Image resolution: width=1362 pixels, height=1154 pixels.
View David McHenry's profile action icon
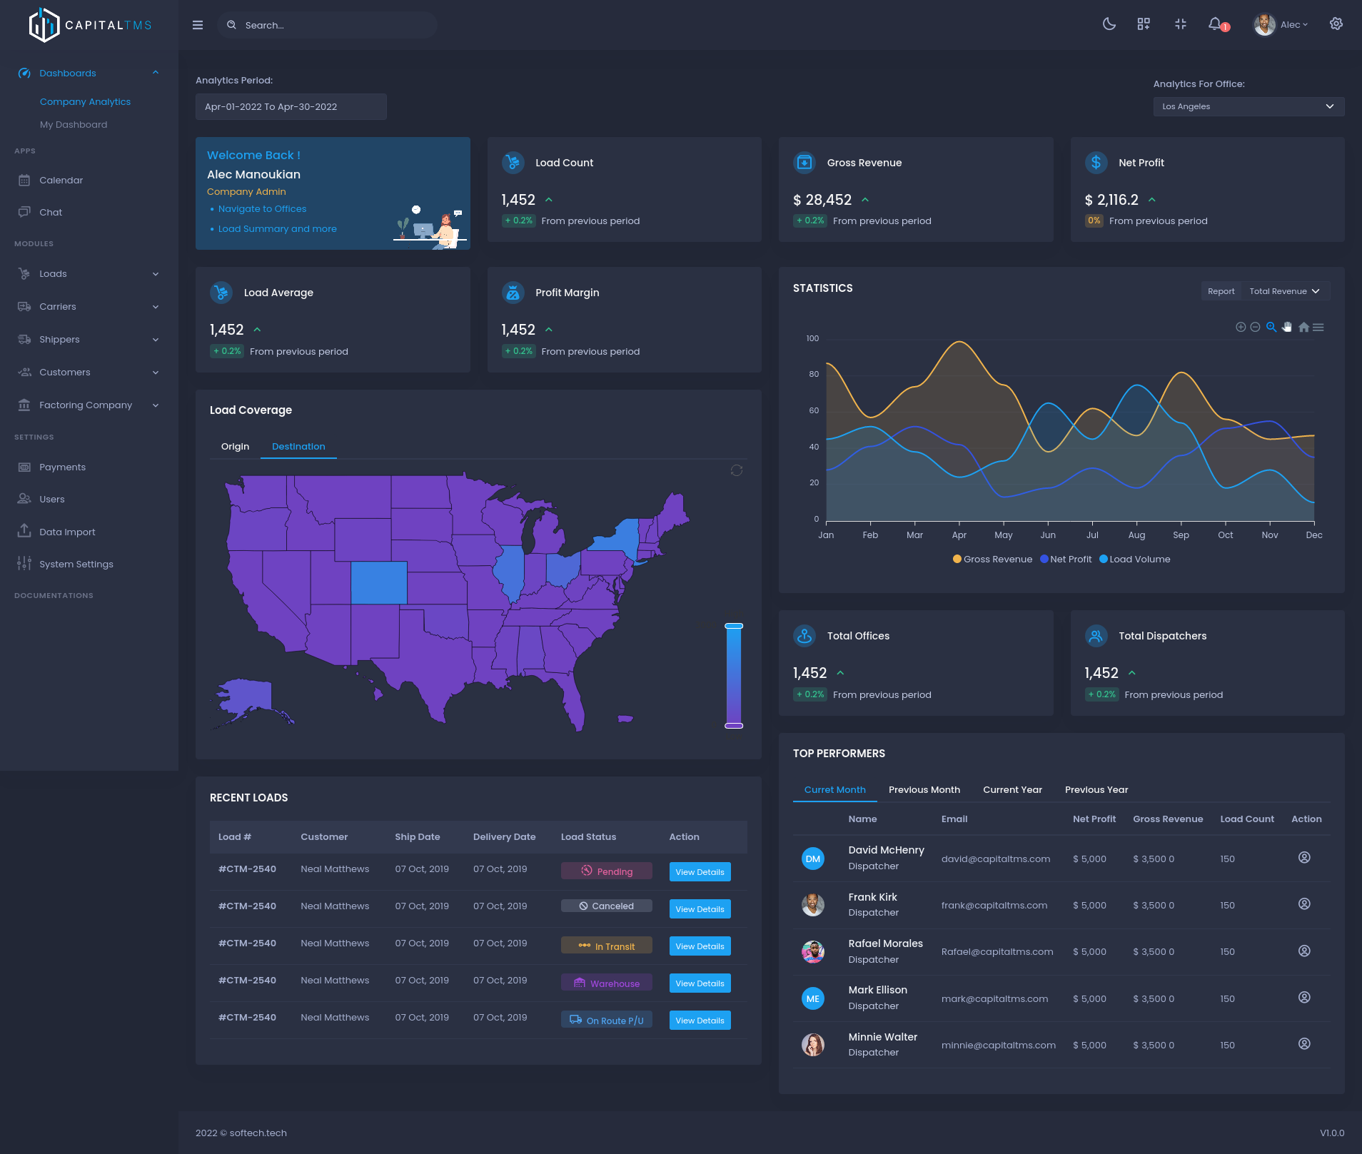[x=1304, y=858]
